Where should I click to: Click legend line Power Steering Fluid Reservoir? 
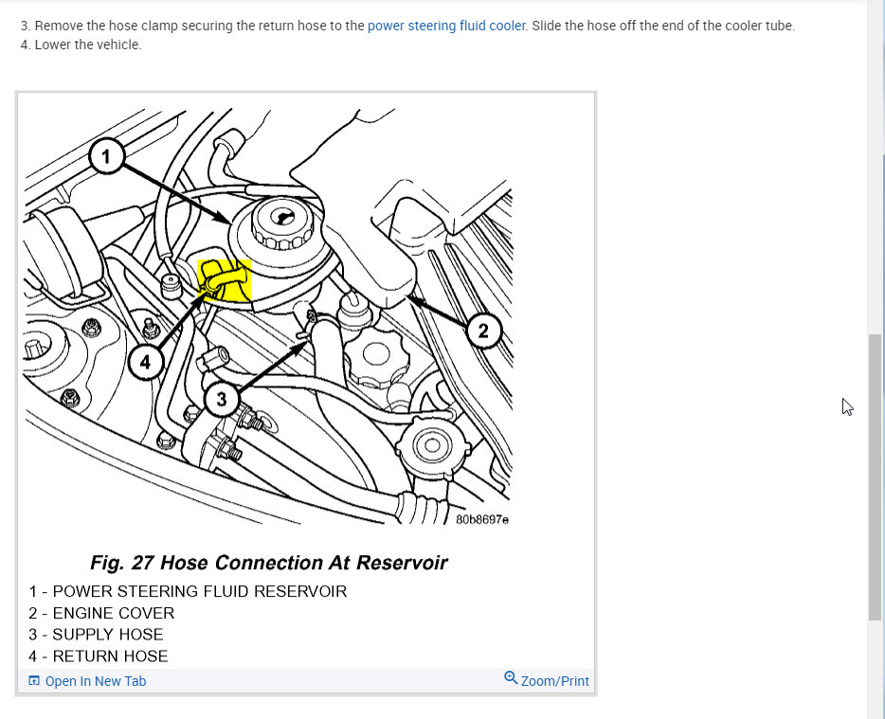click(x=188, y=591)
